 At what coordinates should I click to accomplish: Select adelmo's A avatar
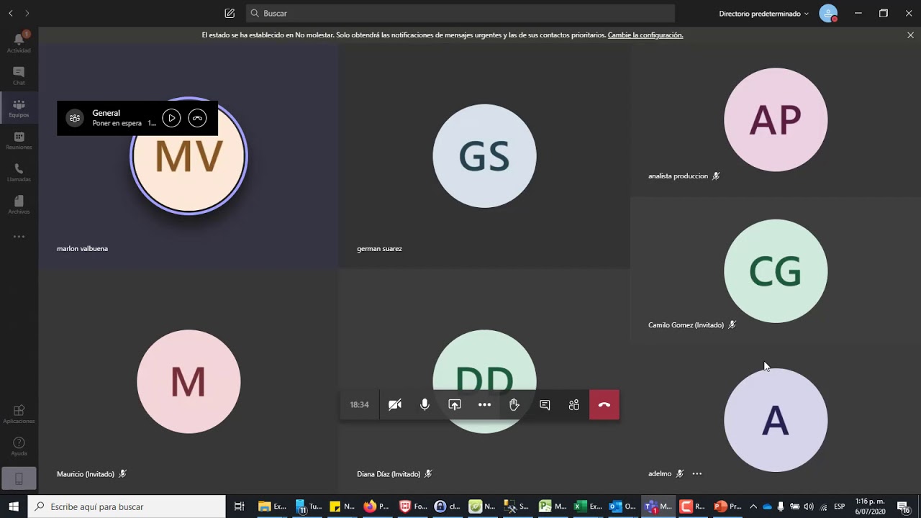[776, 420]
